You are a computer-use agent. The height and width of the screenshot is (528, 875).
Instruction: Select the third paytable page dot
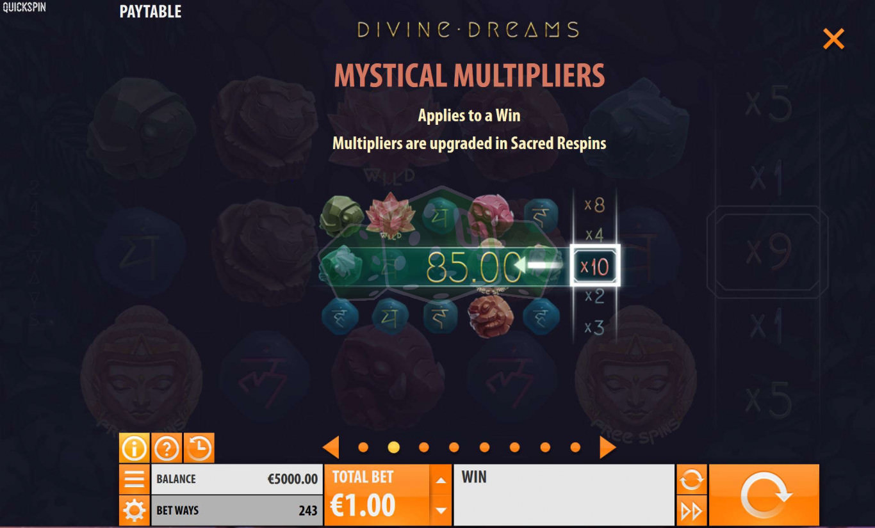pos(423,447)
